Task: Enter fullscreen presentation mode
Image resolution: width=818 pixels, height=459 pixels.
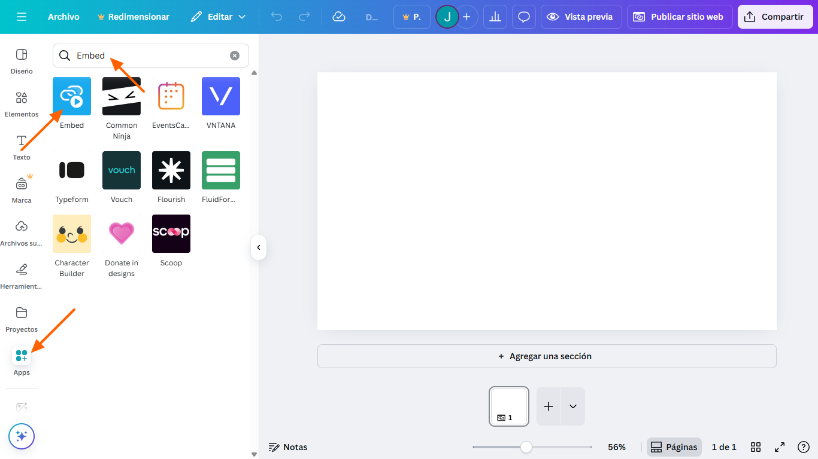Action: (780, 447)
